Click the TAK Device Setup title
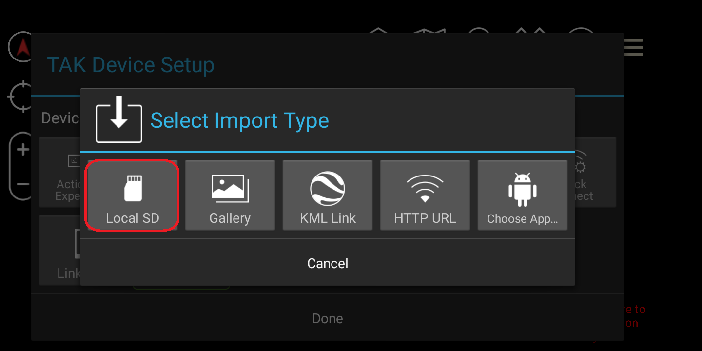 tap(131, 65)
